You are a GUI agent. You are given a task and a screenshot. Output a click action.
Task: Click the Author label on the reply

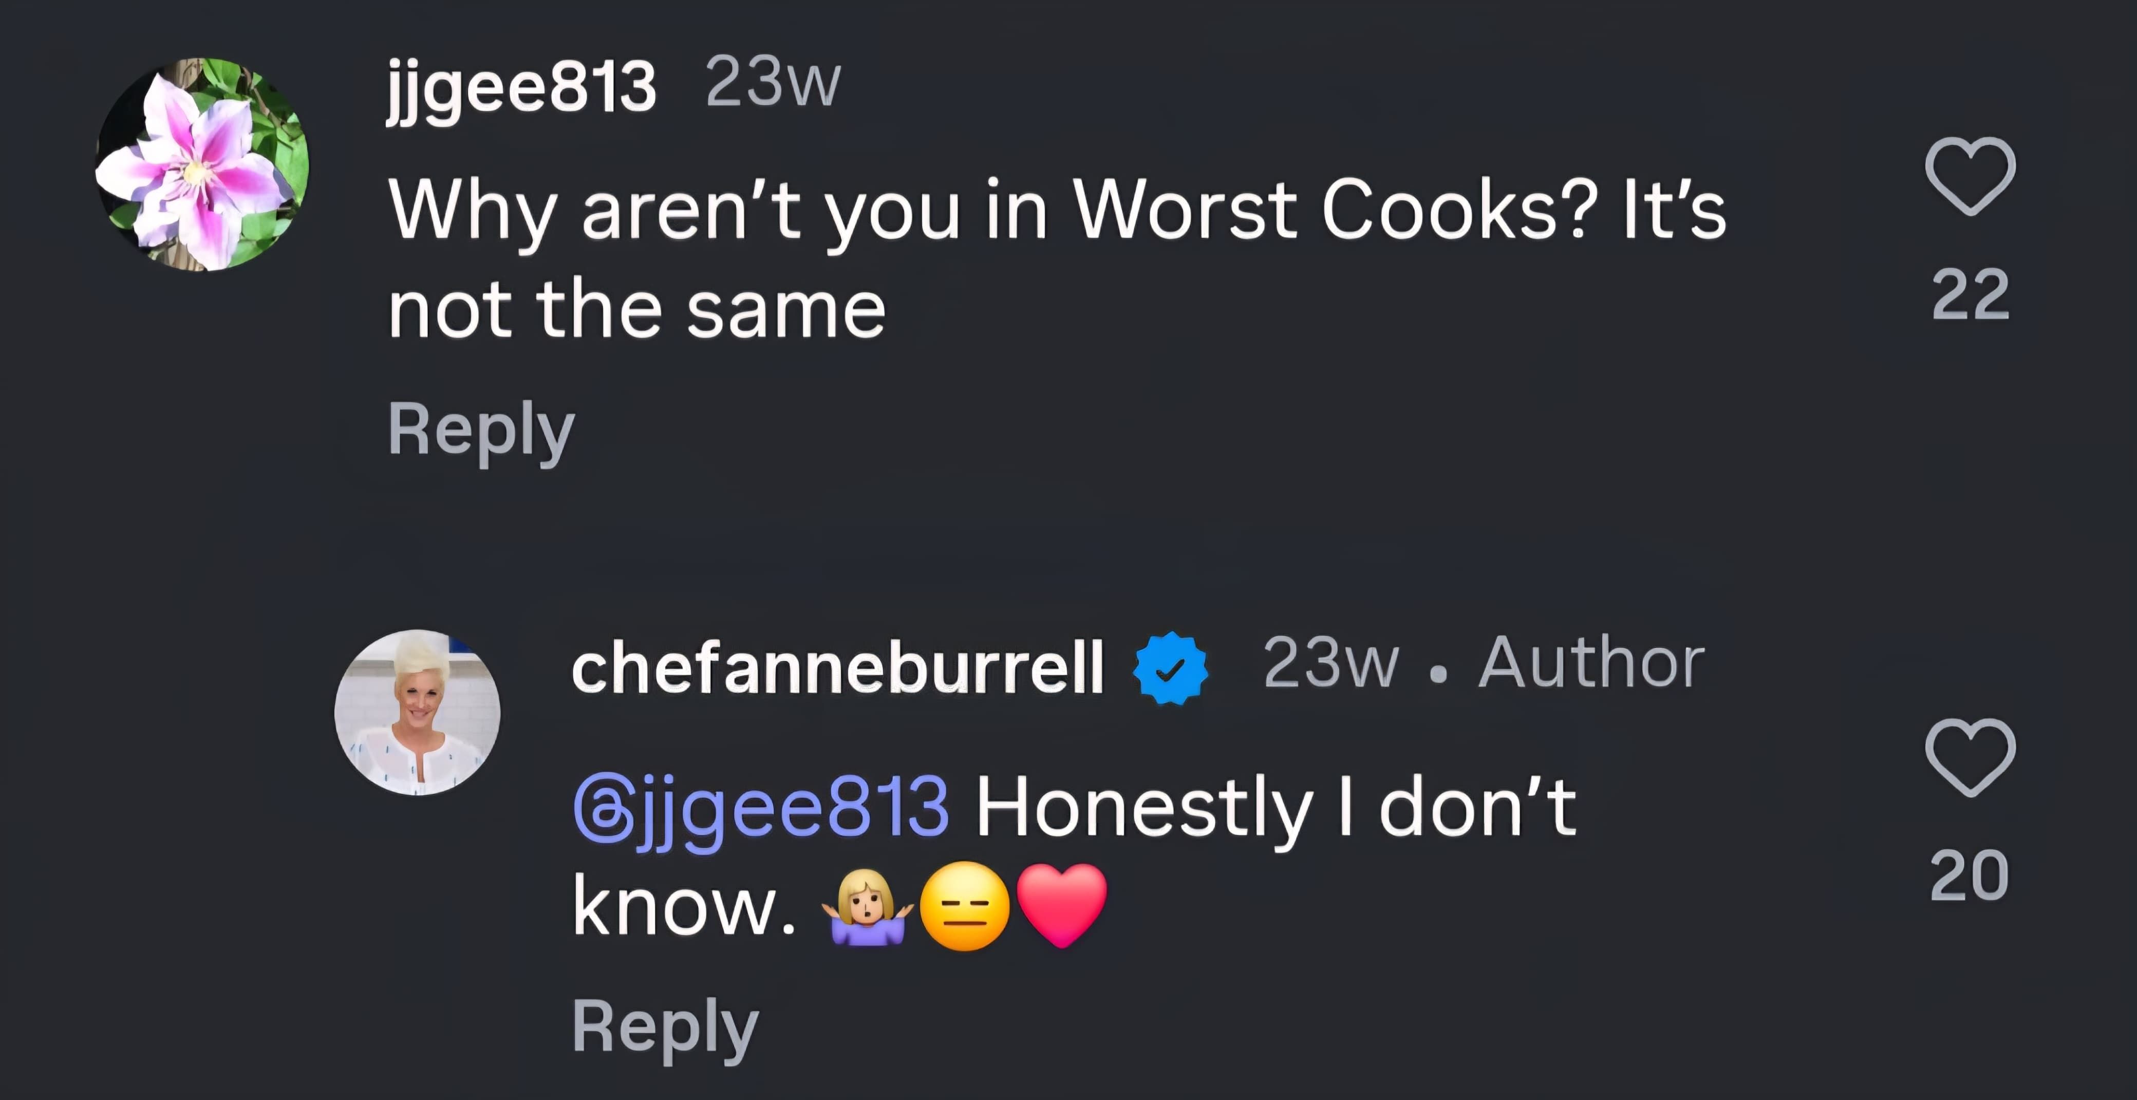pos(1591,663)
